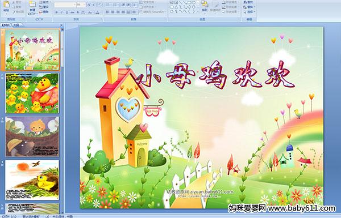The width and height of the screenshot is (341, 218).
Task: Toggle bold formatting in the font group
Action: pos(56,12)
